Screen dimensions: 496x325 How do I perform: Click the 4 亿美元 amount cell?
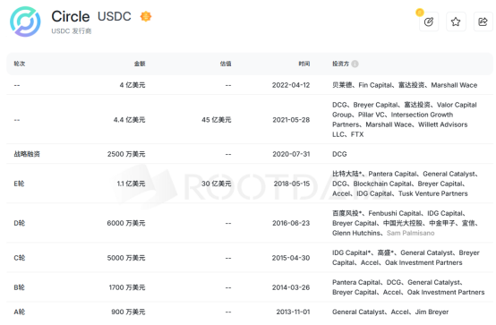click(x=133, y=85)
